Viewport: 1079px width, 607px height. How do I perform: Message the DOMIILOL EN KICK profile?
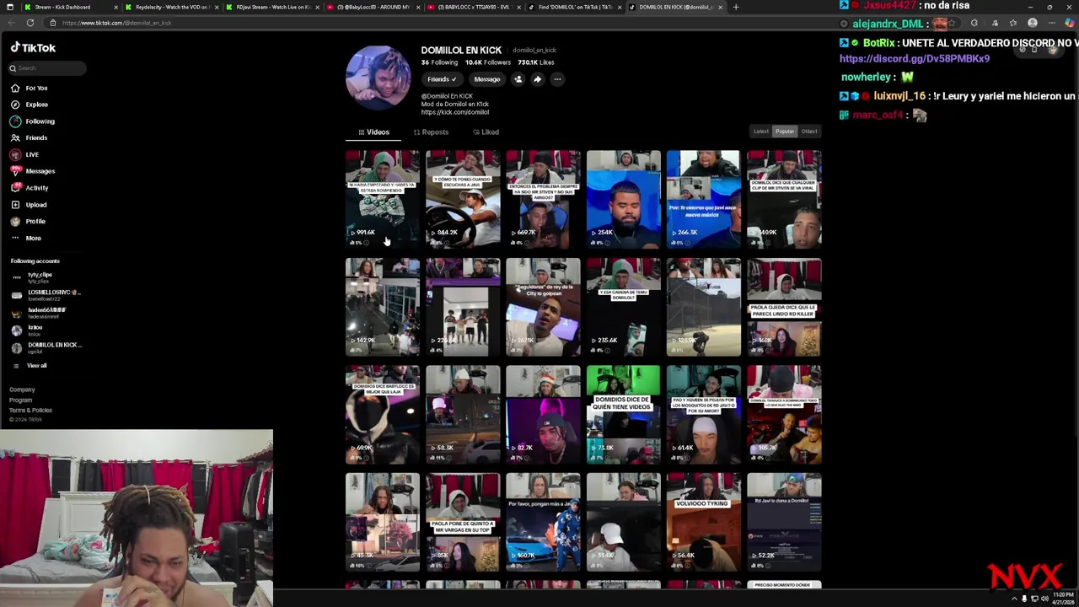486,79
